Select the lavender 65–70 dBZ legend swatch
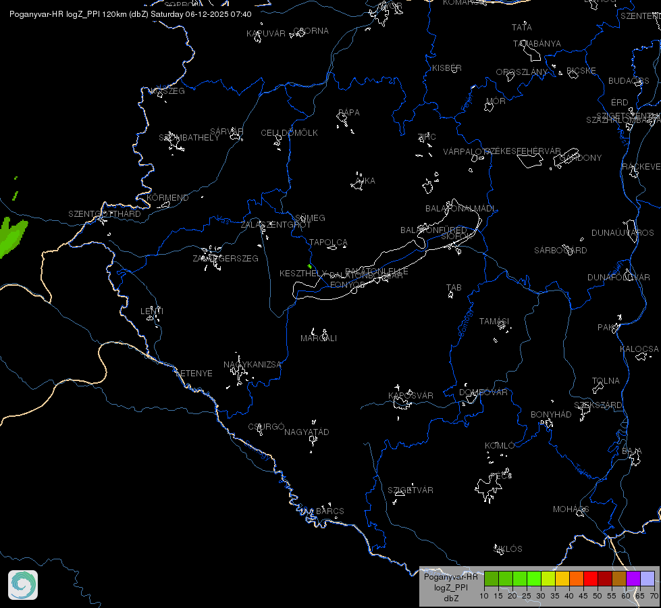 tap(647, 578)
